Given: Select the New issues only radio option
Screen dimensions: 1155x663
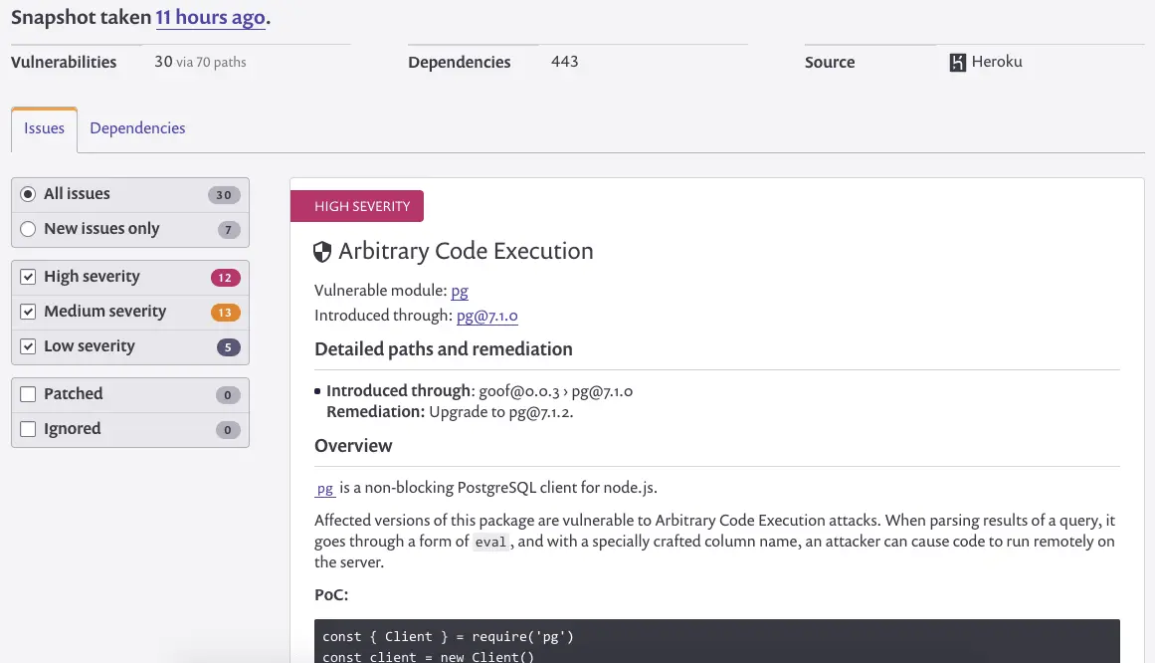Looking at the screenshot, I should (x=28, y=229).
